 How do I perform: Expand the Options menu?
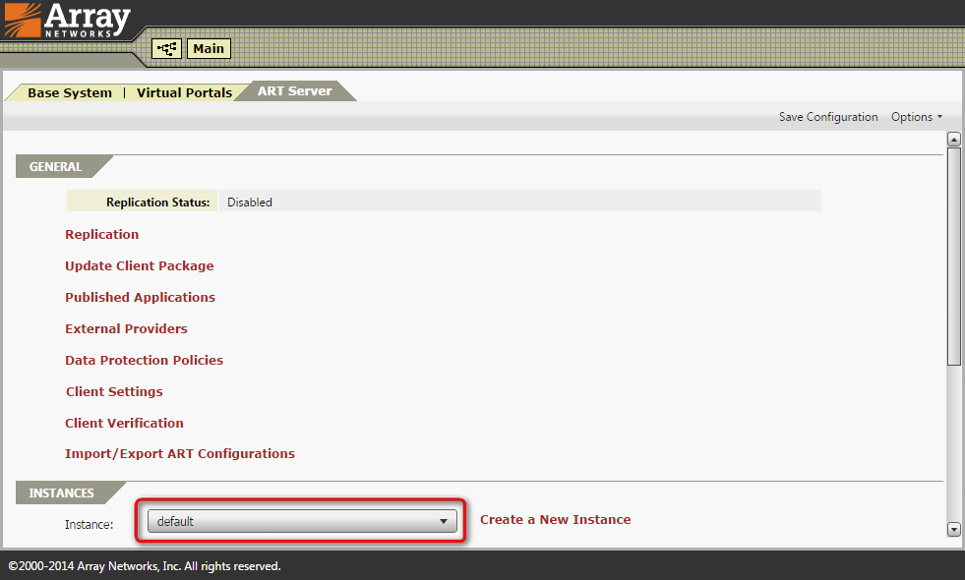[x=917, y=117]
